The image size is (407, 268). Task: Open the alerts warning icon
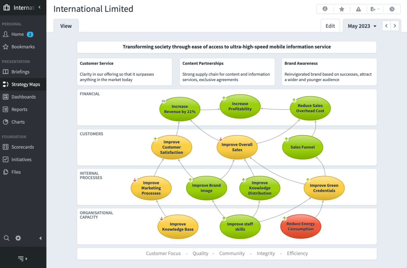[x=358, y=9]
